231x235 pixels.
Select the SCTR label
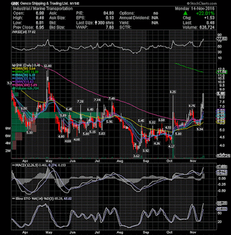click(x=125, y=28)
